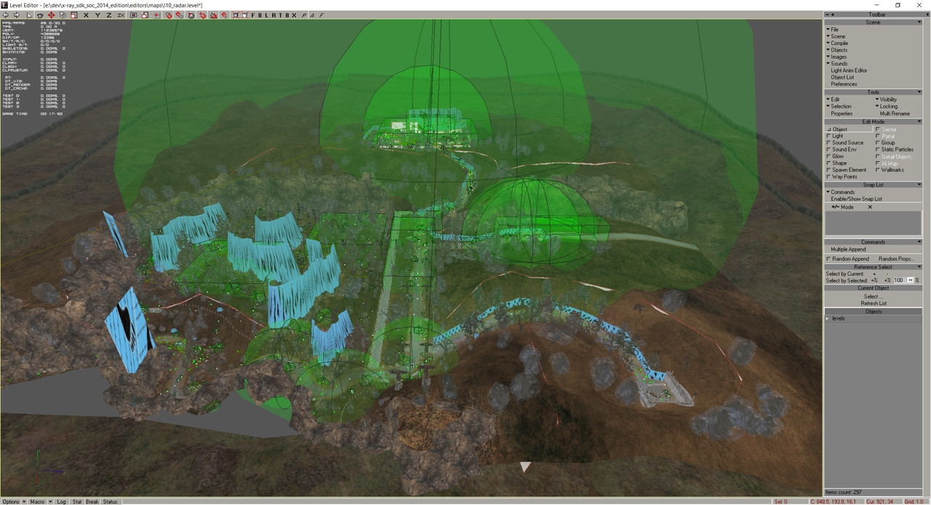Open the Locking dropdown in Tools
This screenshot has width=931, height=505.
(x=886, y=106)
